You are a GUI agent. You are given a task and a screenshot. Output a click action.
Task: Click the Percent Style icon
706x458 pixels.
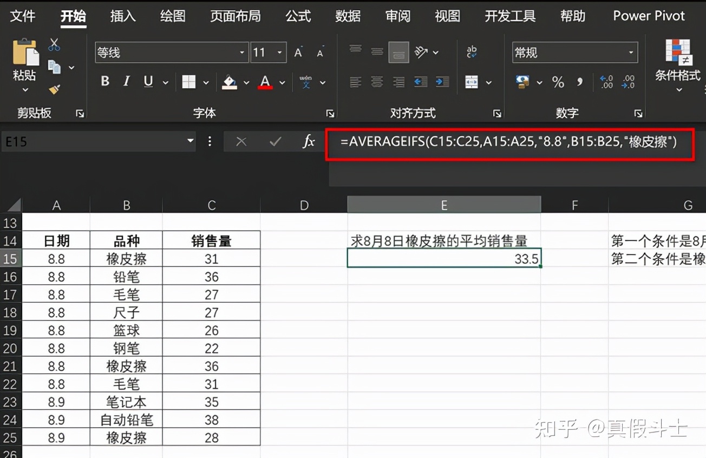tap(558, 82)
